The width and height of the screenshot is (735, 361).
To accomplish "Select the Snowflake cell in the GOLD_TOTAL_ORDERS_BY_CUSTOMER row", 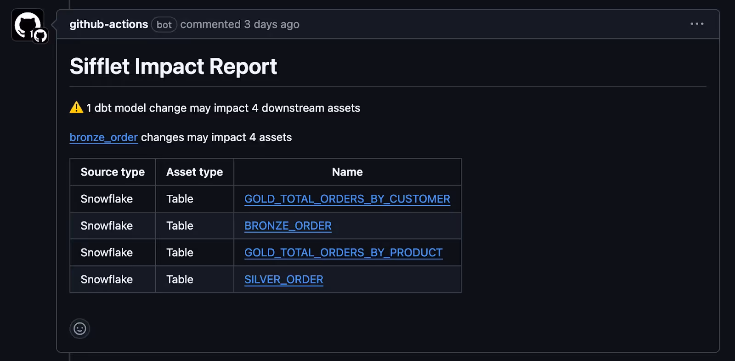I will [x=113, y=199].
